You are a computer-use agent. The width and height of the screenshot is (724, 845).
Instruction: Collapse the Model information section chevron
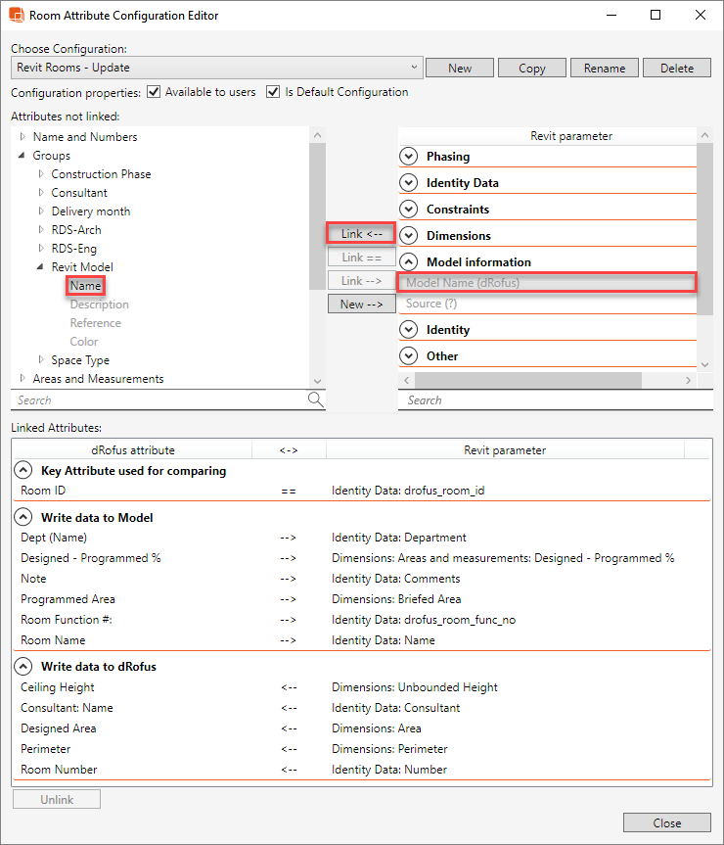(x=409, y=262)
